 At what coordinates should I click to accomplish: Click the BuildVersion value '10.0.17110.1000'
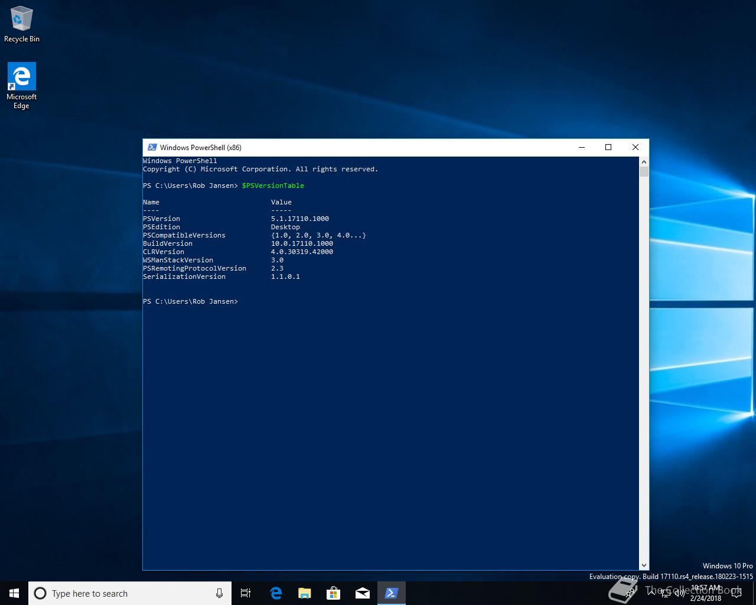(302, 243)
